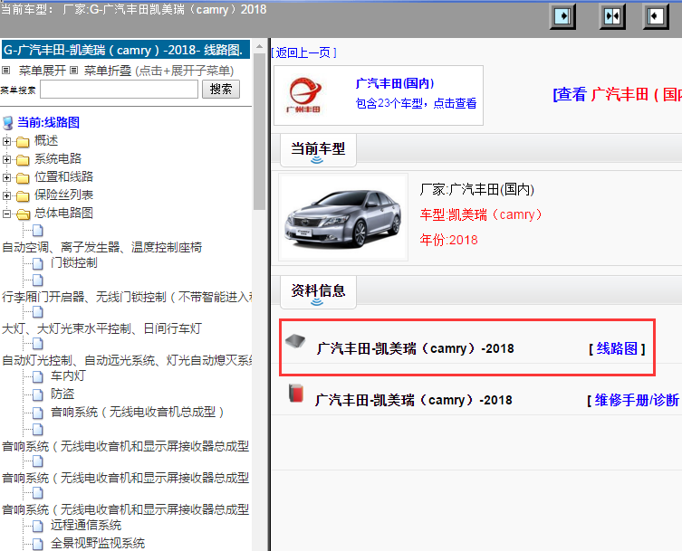Click the gray book icon for 线路图 row
Viewport: 682px width, 551px height.
295,341
